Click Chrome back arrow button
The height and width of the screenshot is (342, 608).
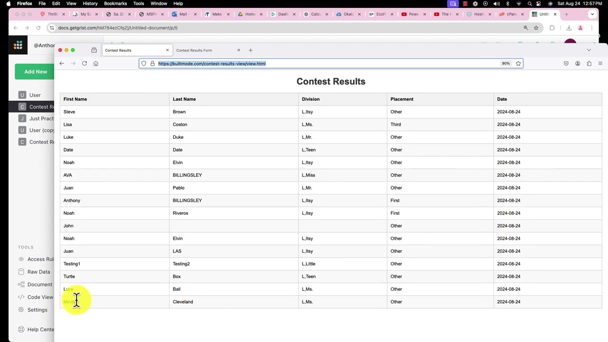[15, 28]
